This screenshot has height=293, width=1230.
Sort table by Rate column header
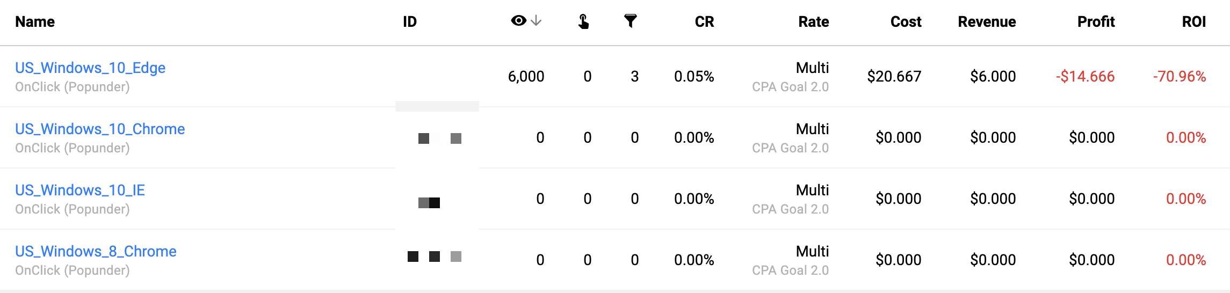(813, 21)
